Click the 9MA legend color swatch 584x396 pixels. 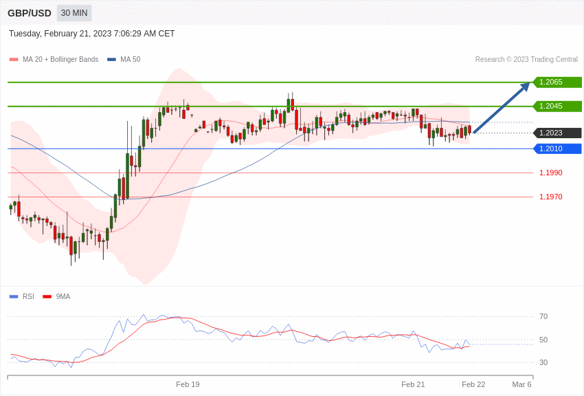tap(47, 297)
